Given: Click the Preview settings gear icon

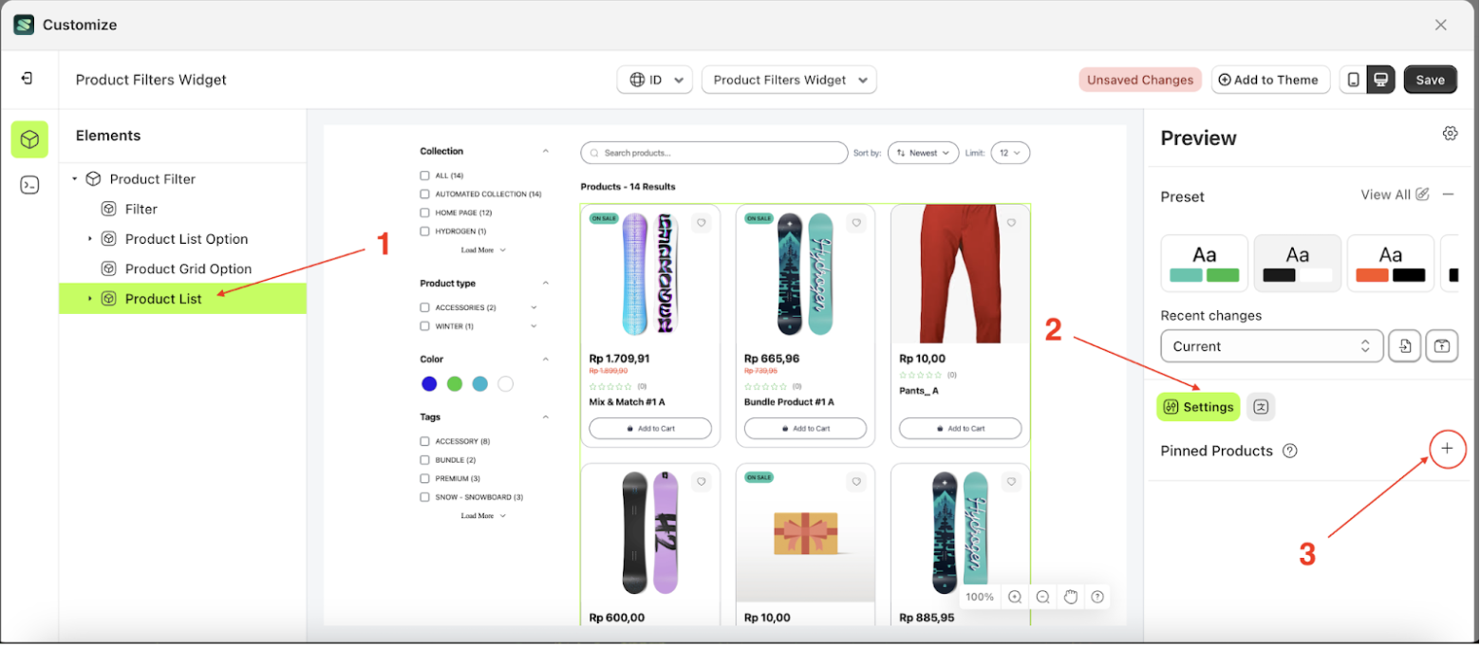Looking at the screenshot, I should click(x=1450, y=134).
